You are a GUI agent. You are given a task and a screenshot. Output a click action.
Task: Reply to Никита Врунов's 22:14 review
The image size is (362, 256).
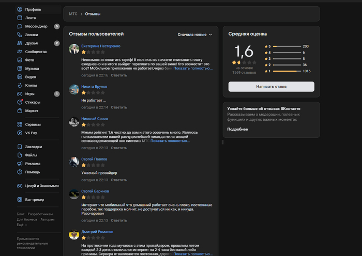coord(119,107)
